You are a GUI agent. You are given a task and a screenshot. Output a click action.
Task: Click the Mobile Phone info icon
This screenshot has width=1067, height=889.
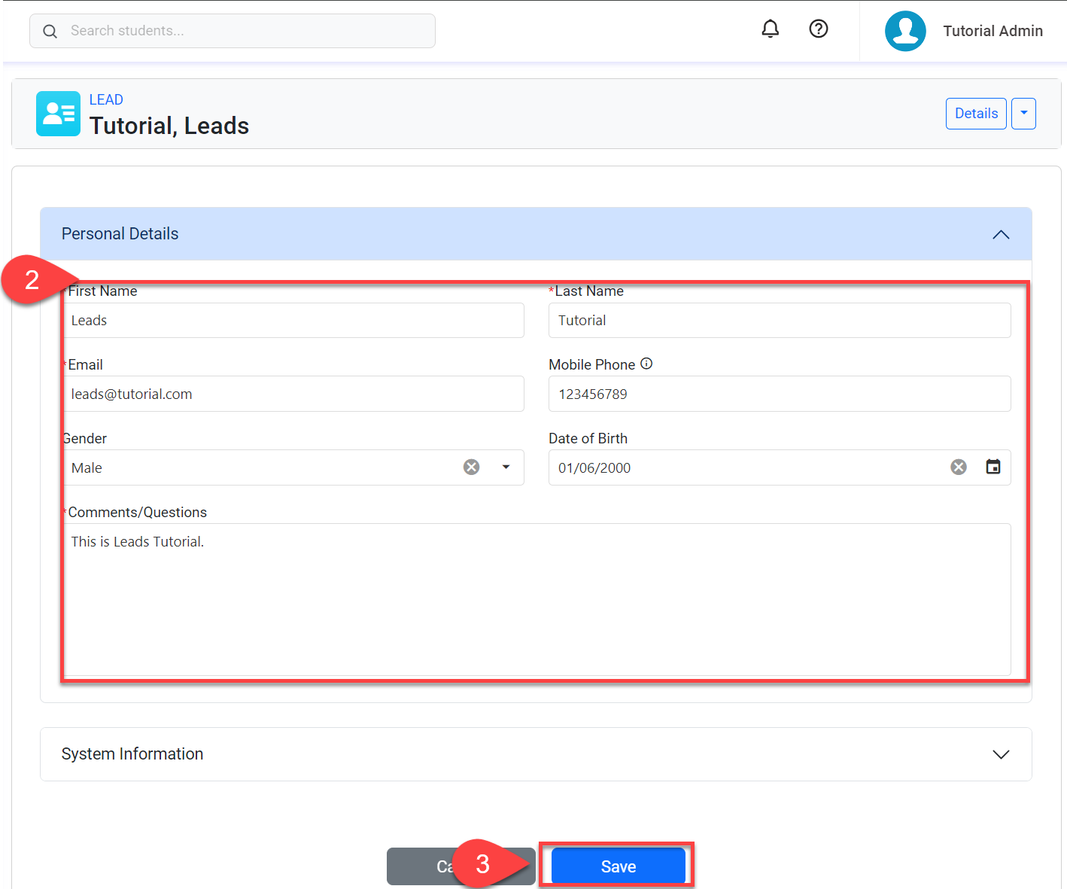646,364
